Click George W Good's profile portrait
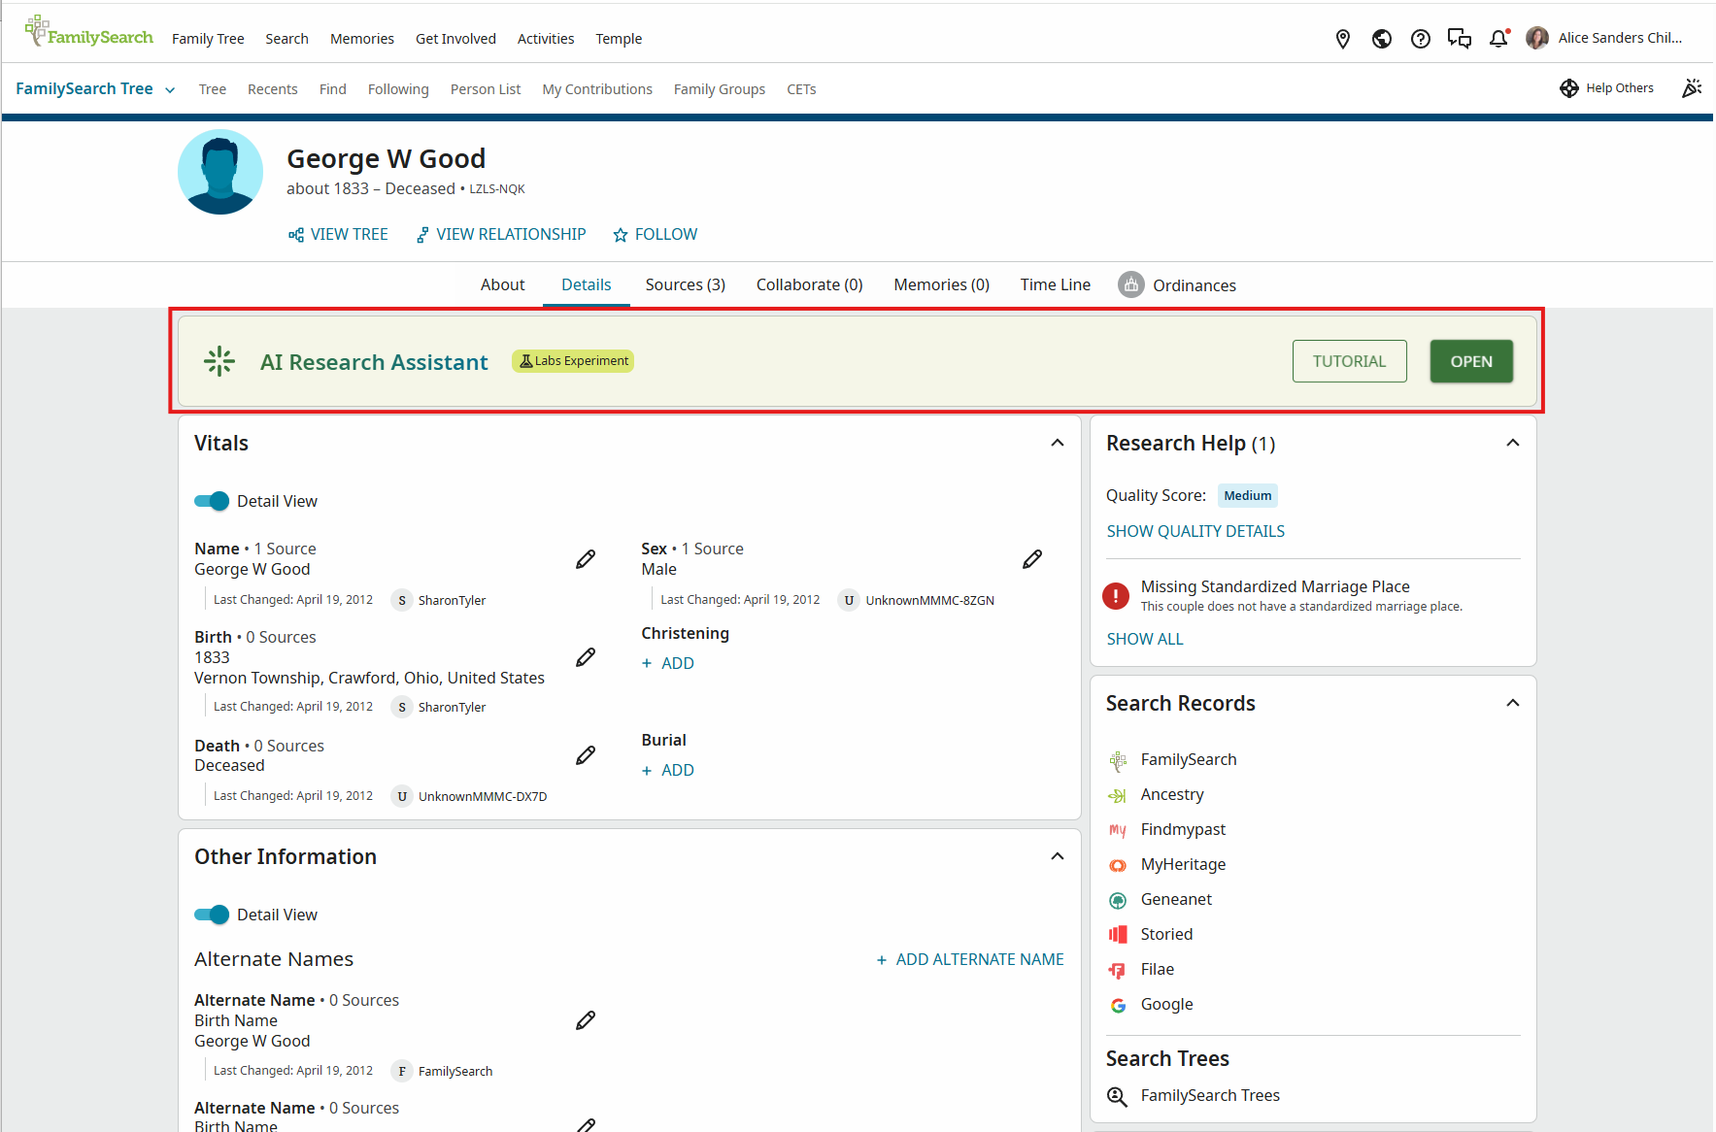The height and width of the screenshot is (1132, 1716). pos(220,172)
